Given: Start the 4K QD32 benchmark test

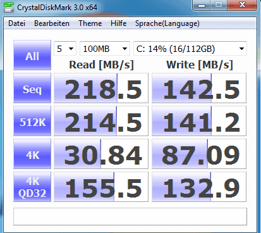Looking at the screenshot, I should point(32,187).
